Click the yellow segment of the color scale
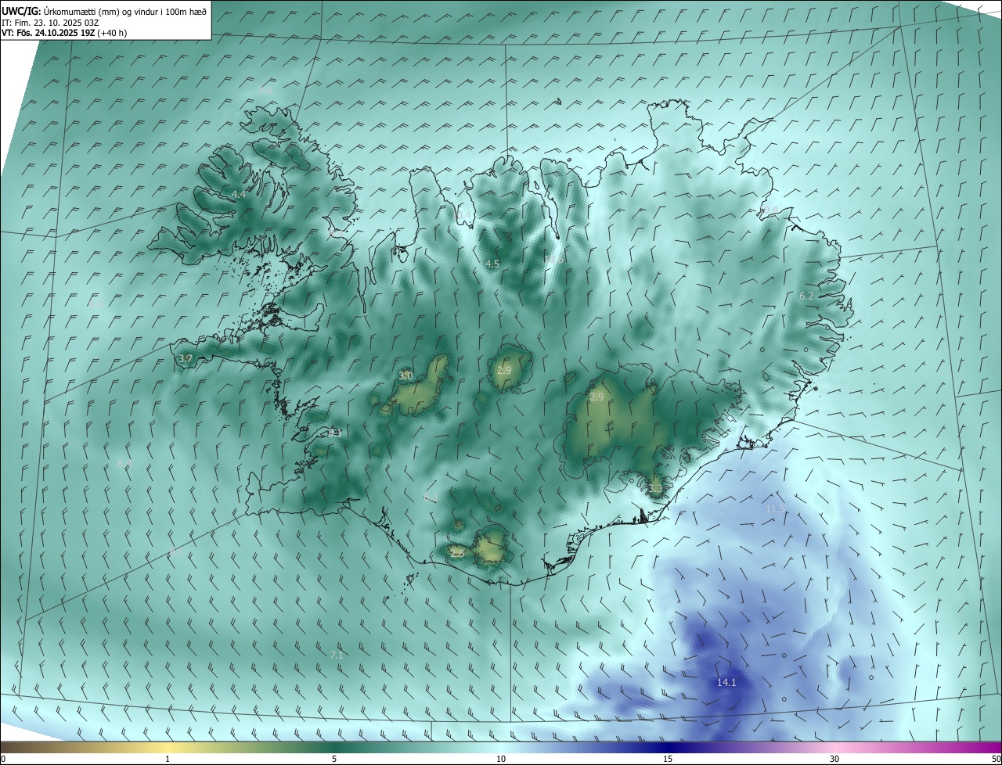 [168, 747]
